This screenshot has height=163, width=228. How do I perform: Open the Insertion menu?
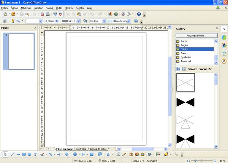pyautogui.click(x=38, y=8)
